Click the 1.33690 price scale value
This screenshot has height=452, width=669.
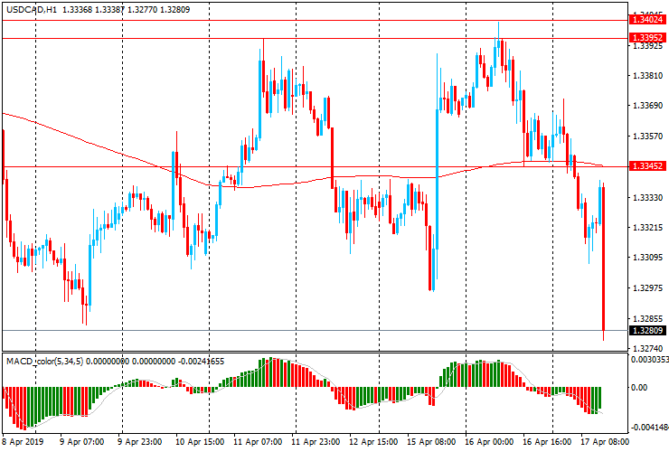tap(647, 106)
